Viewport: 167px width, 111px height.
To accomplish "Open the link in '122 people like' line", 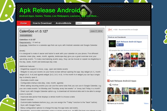I will (130, 50).
